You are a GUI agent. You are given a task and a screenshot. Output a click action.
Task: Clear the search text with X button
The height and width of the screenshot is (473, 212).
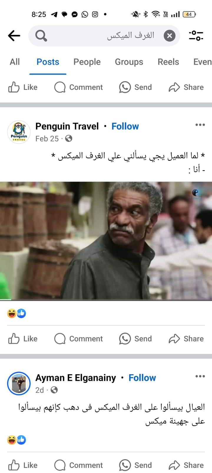[x=170, y=36]
